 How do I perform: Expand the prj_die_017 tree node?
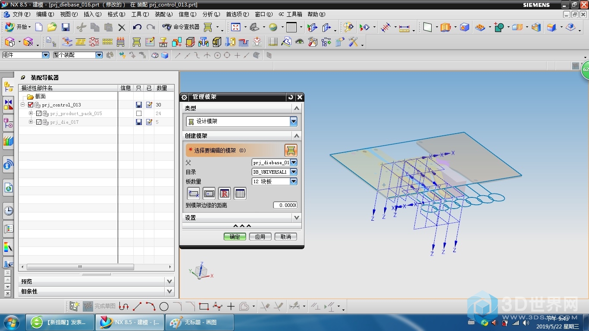31,122
